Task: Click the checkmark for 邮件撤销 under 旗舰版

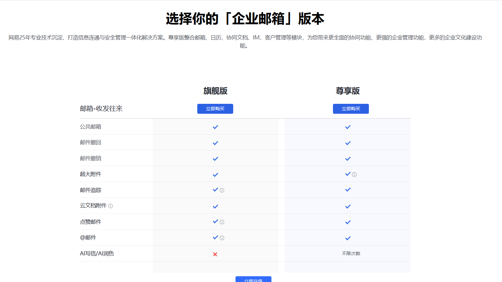Action: [215, 159]
